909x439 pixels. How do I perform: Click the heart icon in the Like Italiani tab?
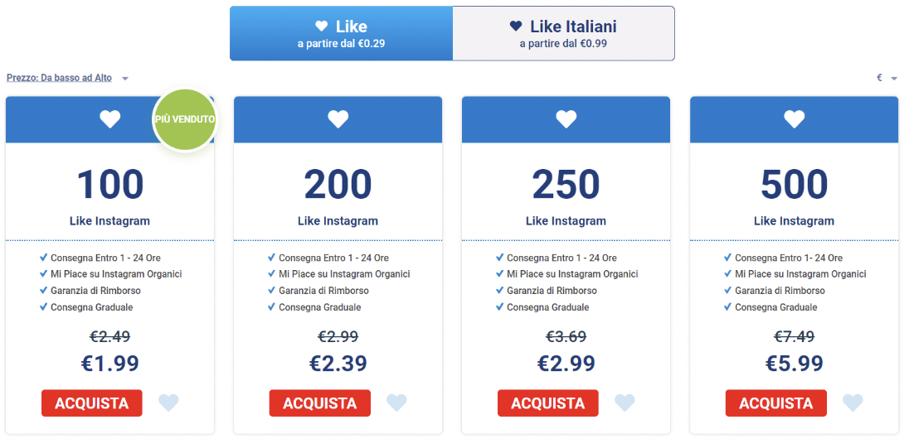coord(515,26)
